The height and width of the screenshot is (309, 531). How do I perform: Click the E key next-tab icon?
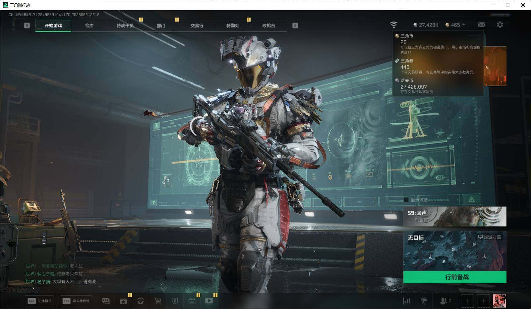pyautogui.click(x=295, y=26)
